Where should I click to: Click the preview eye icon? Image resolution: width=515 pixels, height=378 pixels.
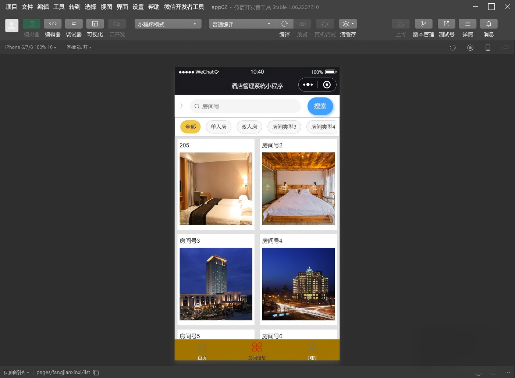pos(302,24)
